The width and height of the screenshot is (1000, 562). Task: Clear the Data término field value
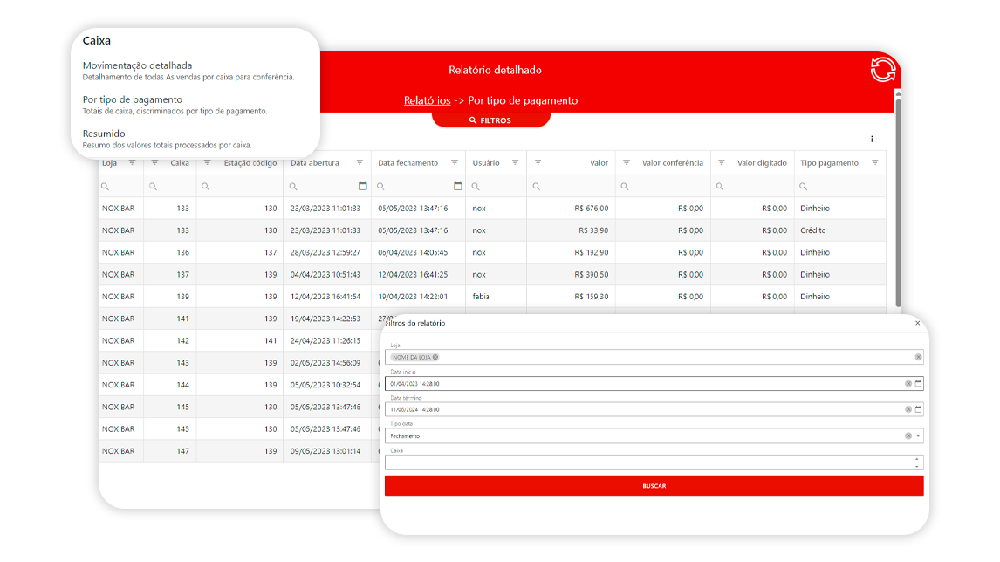[908, 409]
